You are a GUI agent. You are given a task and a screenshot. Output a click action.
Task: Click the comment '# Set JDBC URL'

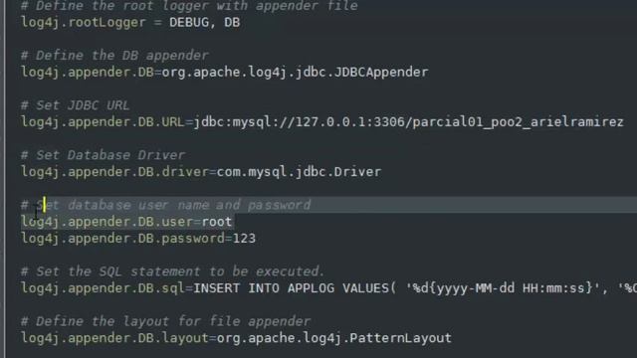pyautogui.click(x=76, y=105)
